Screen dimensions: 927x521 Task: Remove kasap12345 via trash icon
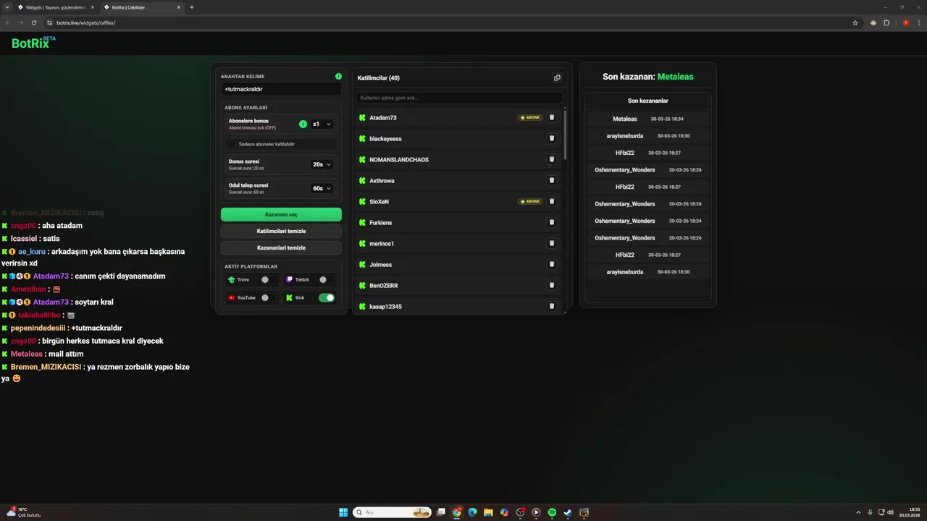[552, 306]
